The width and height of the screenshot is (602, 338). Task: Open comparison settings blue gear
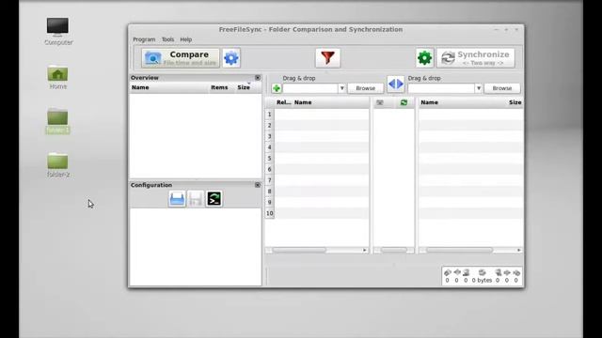[x=231, y=58]
